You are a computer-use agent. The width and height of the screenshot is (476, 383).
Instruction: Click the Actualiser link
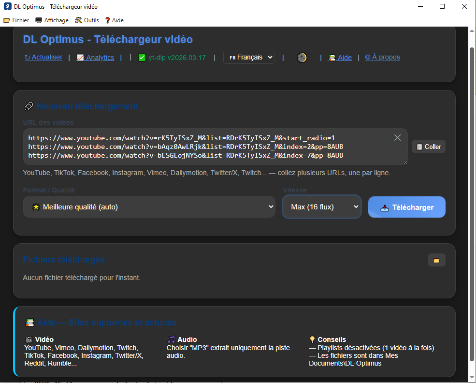click(43, 57)
